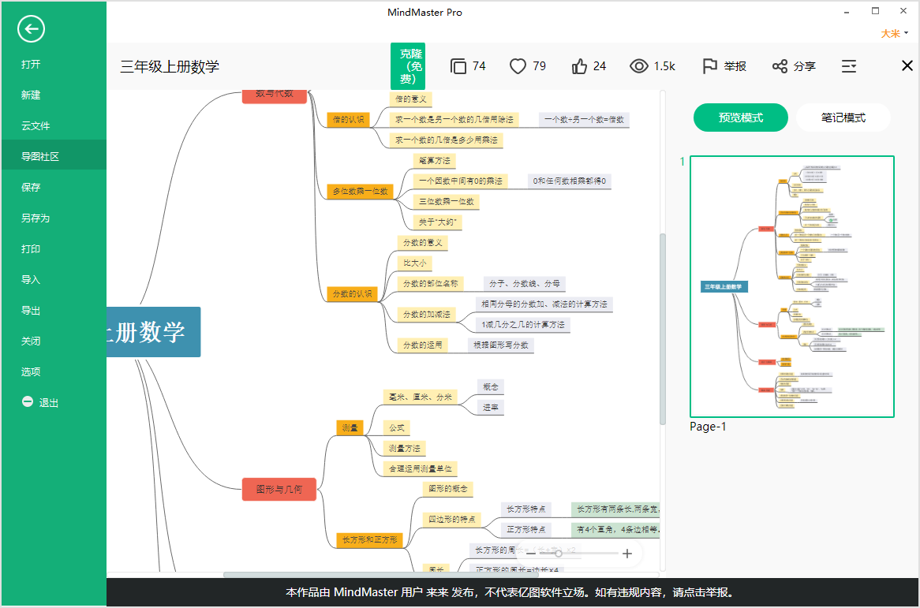Select 导出 in the left menu

point(54,310)
